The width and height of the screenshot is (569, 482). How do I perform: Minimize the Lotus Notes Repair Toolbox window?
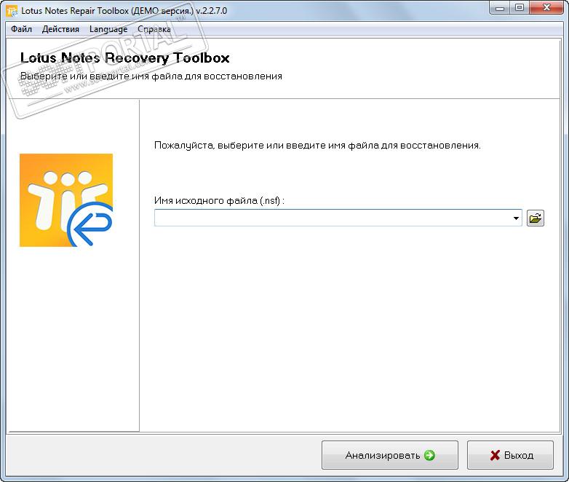(x=500, y=8)
